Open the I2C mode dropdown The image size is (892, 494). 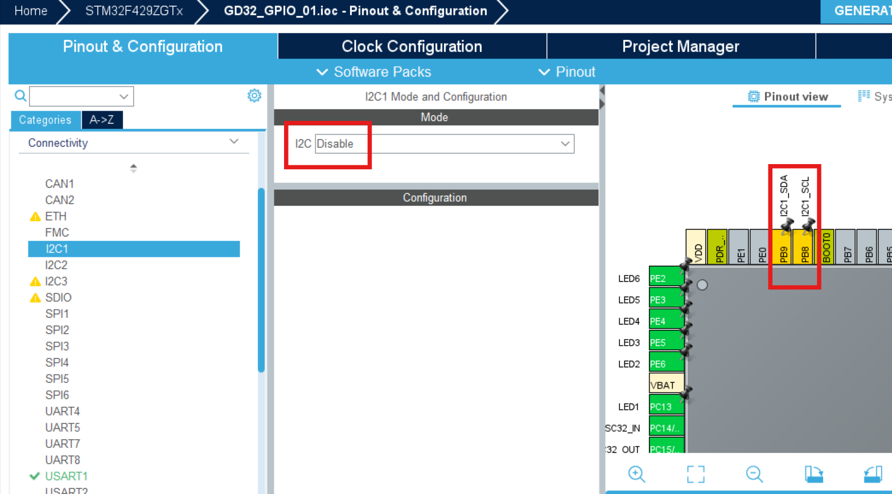(x=445, y=144)
